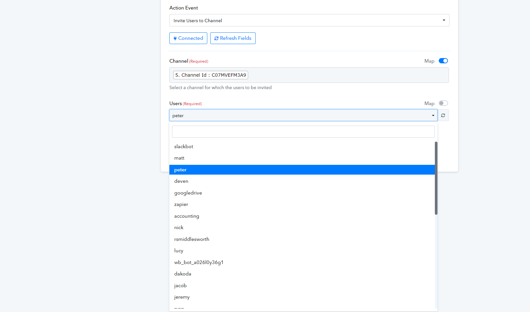Toggle the Channel Map switch

click(x=443, y=61)
